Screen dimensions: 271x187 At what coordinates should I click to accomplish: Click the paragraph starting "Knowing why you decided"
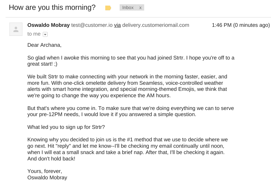coord(128,149)
